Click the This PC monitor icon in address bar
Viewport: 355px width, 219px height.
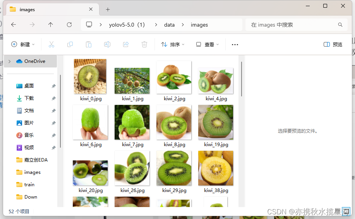(89, 25)
